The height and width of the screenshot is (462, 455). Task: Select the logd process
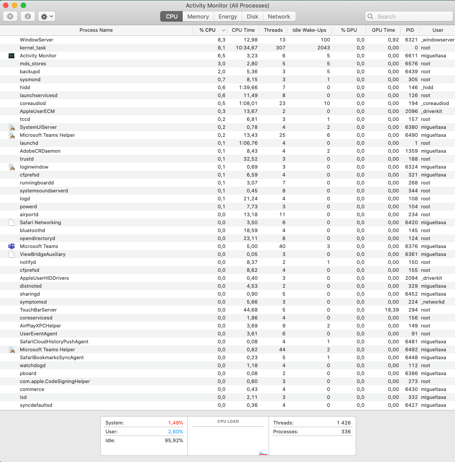[228, 199]
